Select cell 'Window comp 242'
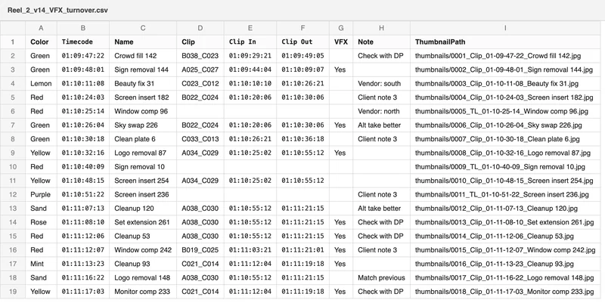605x303 pixels. (x=143, y=250)
